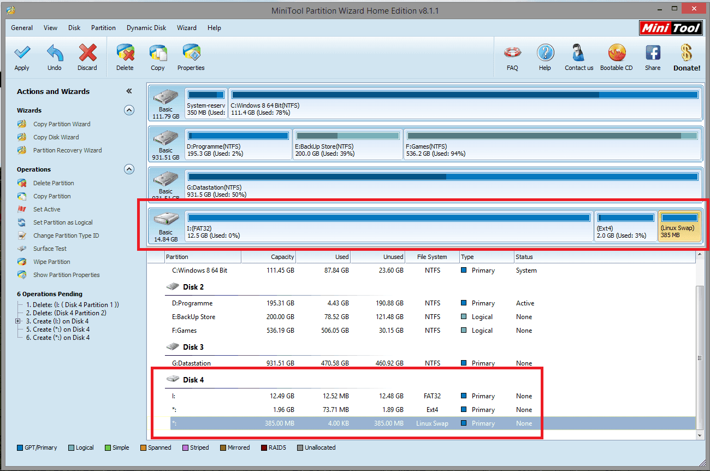Open Show Partition Properties
The width and height of the screenshot is (710, 471).
(x=66, y=275)
